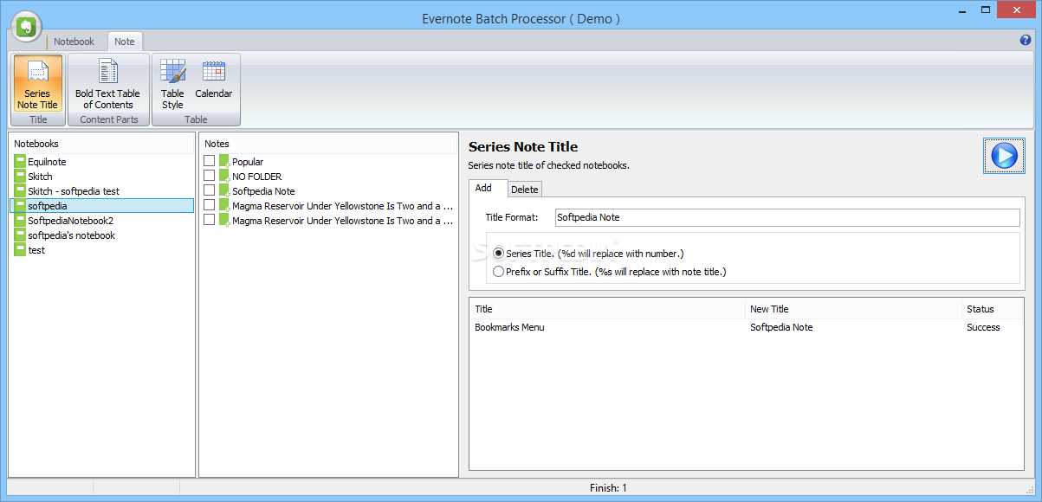Sort results by Status column header
1042x502 pixels.
993,309
